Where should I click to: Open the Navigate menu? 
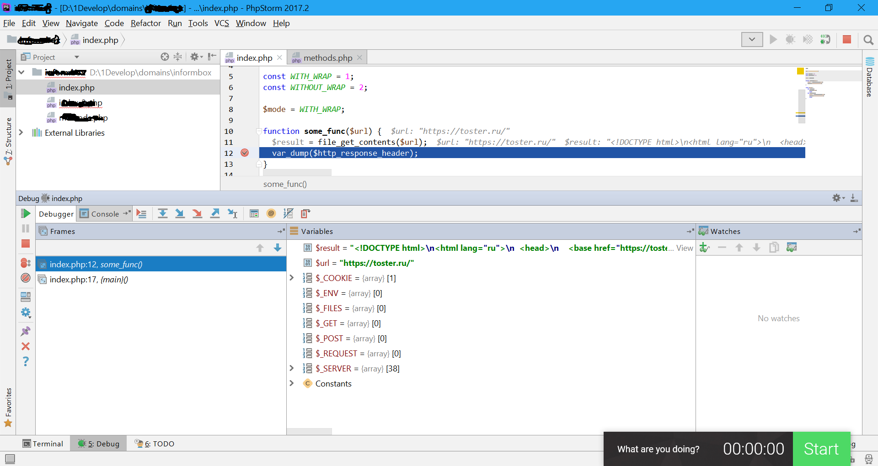pyautogui.click(x=81, y=23)
